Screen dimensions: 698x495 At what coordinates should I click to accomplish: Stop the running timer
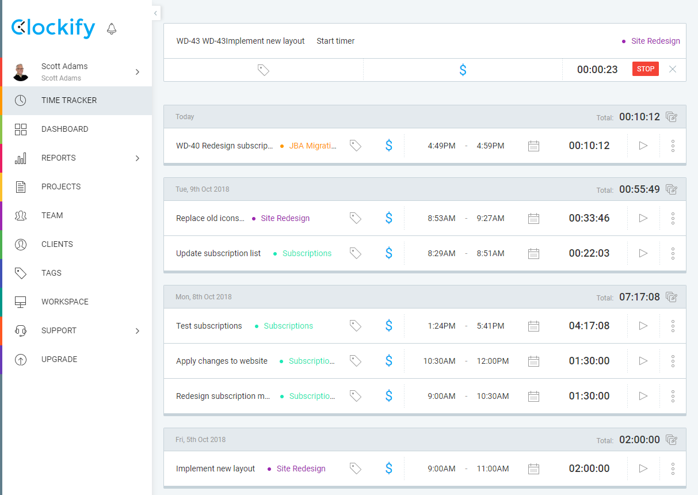pyautogui.click(x=646, y=69)
